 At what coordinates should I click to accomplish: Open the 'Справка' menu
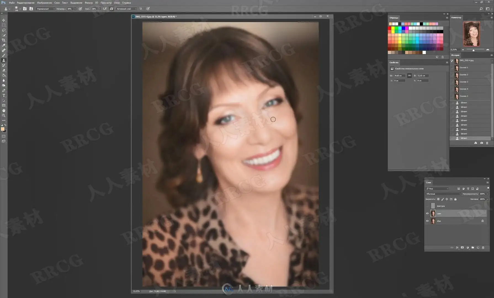pos(126,3)
